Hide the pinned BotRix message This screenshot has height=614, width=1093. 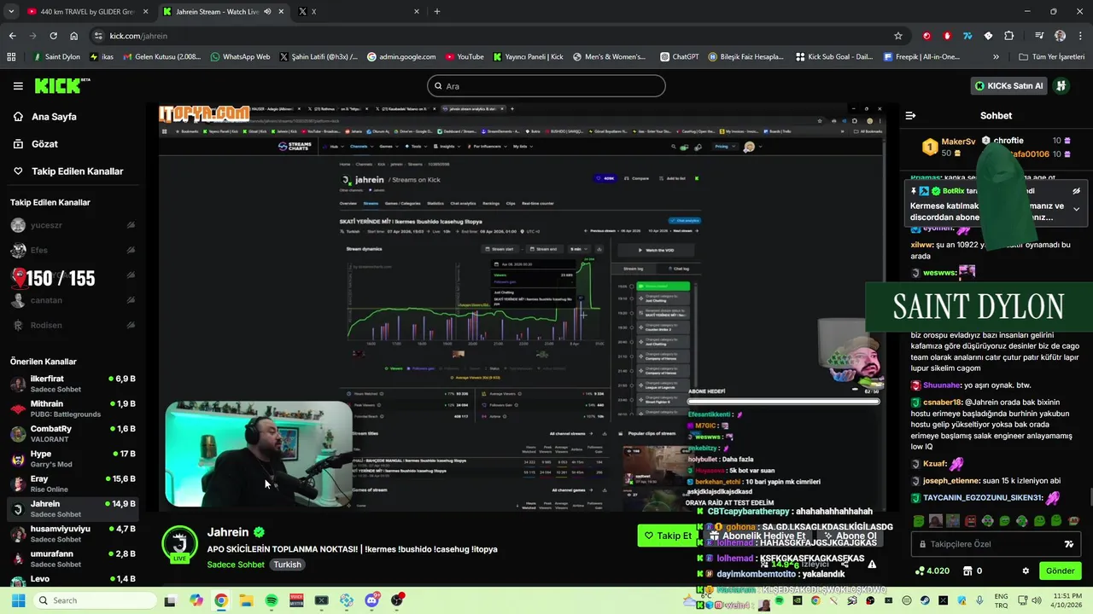pos(1076,191)
